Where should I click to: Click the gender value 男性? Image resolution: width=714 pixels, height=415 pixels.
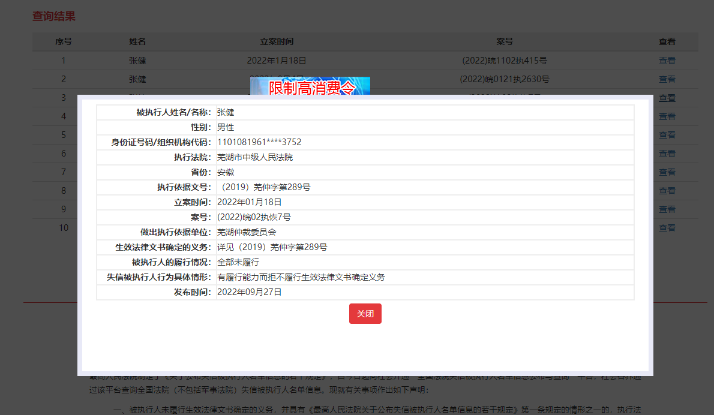click(226, 127)
